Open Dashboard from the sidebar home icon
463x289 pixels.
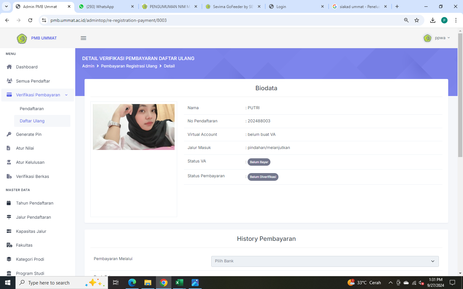(x=9, y=67)
